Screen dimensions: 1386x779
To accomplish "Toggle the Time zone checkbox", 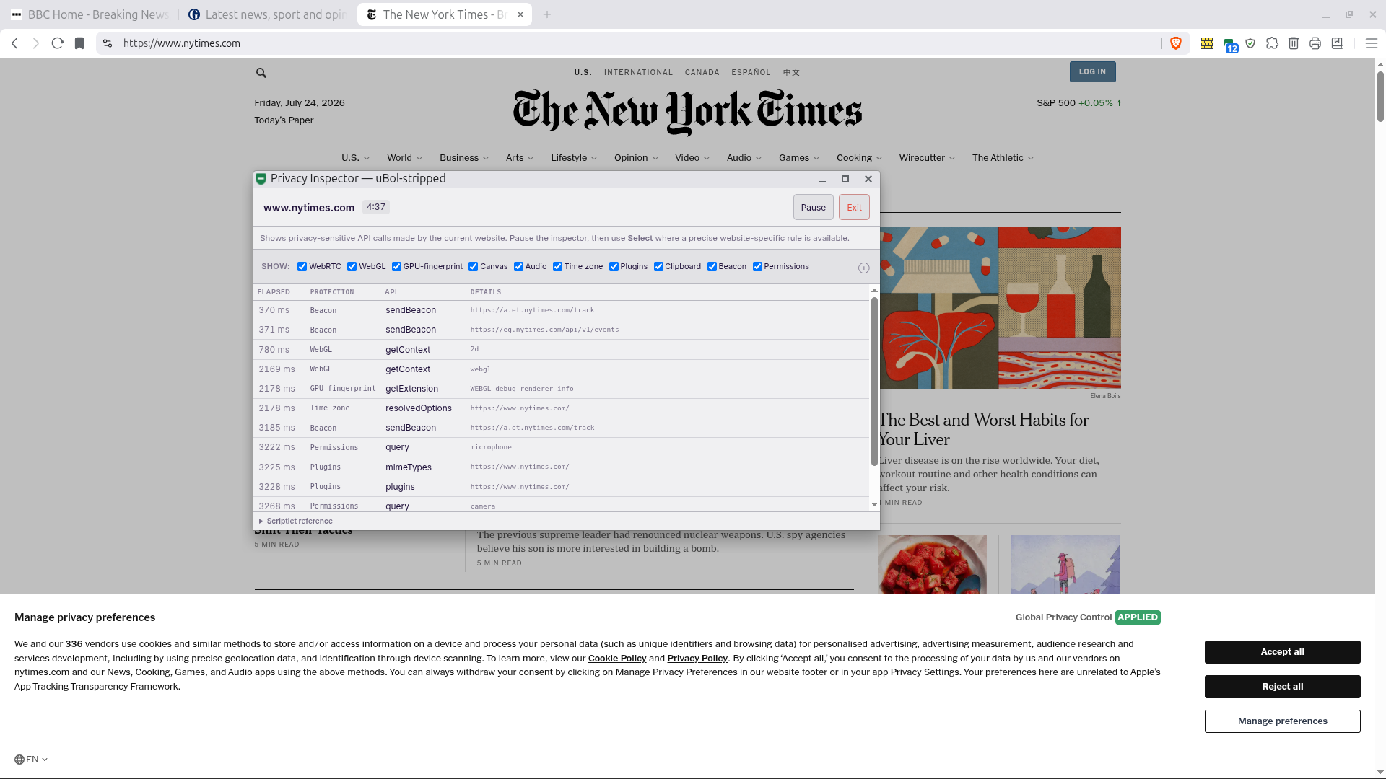I will coord(558,267).
